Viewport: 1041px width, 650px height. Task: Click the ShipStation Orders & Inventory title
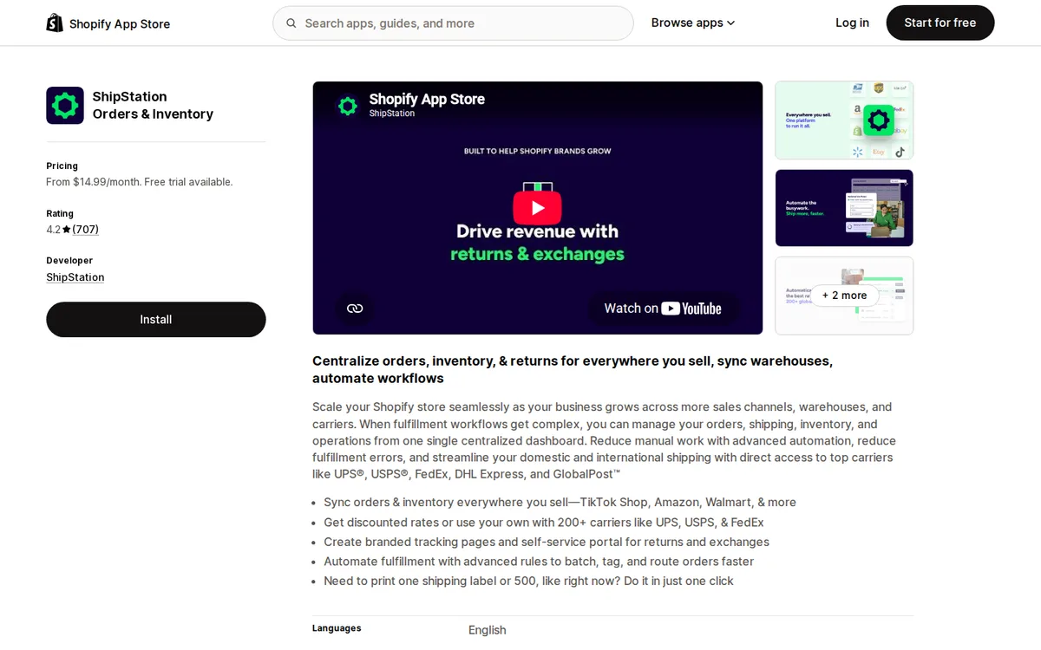pyautogui.click(x=153, y=106)
